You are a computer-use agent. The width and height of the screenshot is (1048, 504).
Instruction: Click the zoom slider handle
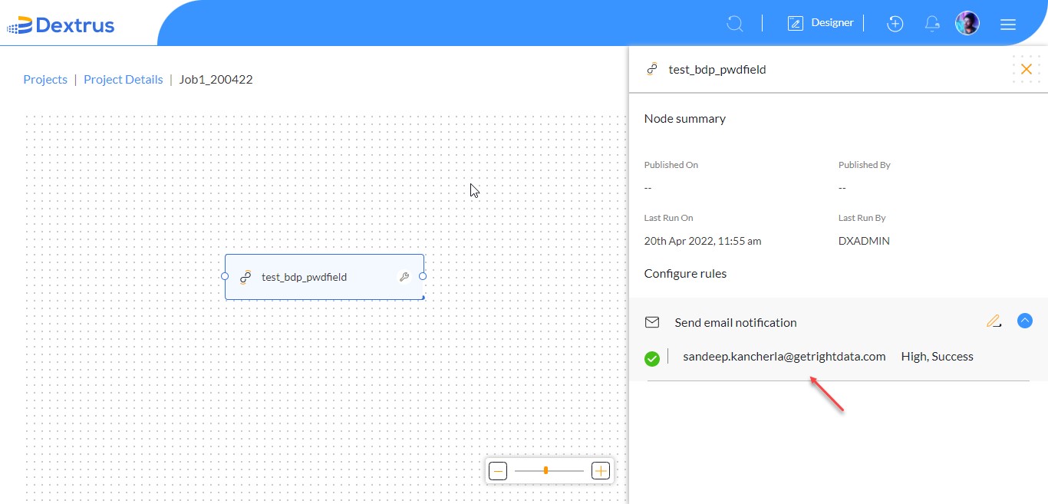[x=545, y=470]
